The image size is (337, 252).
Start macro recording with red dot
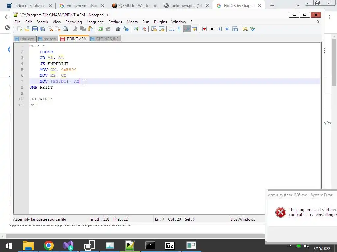204,29
